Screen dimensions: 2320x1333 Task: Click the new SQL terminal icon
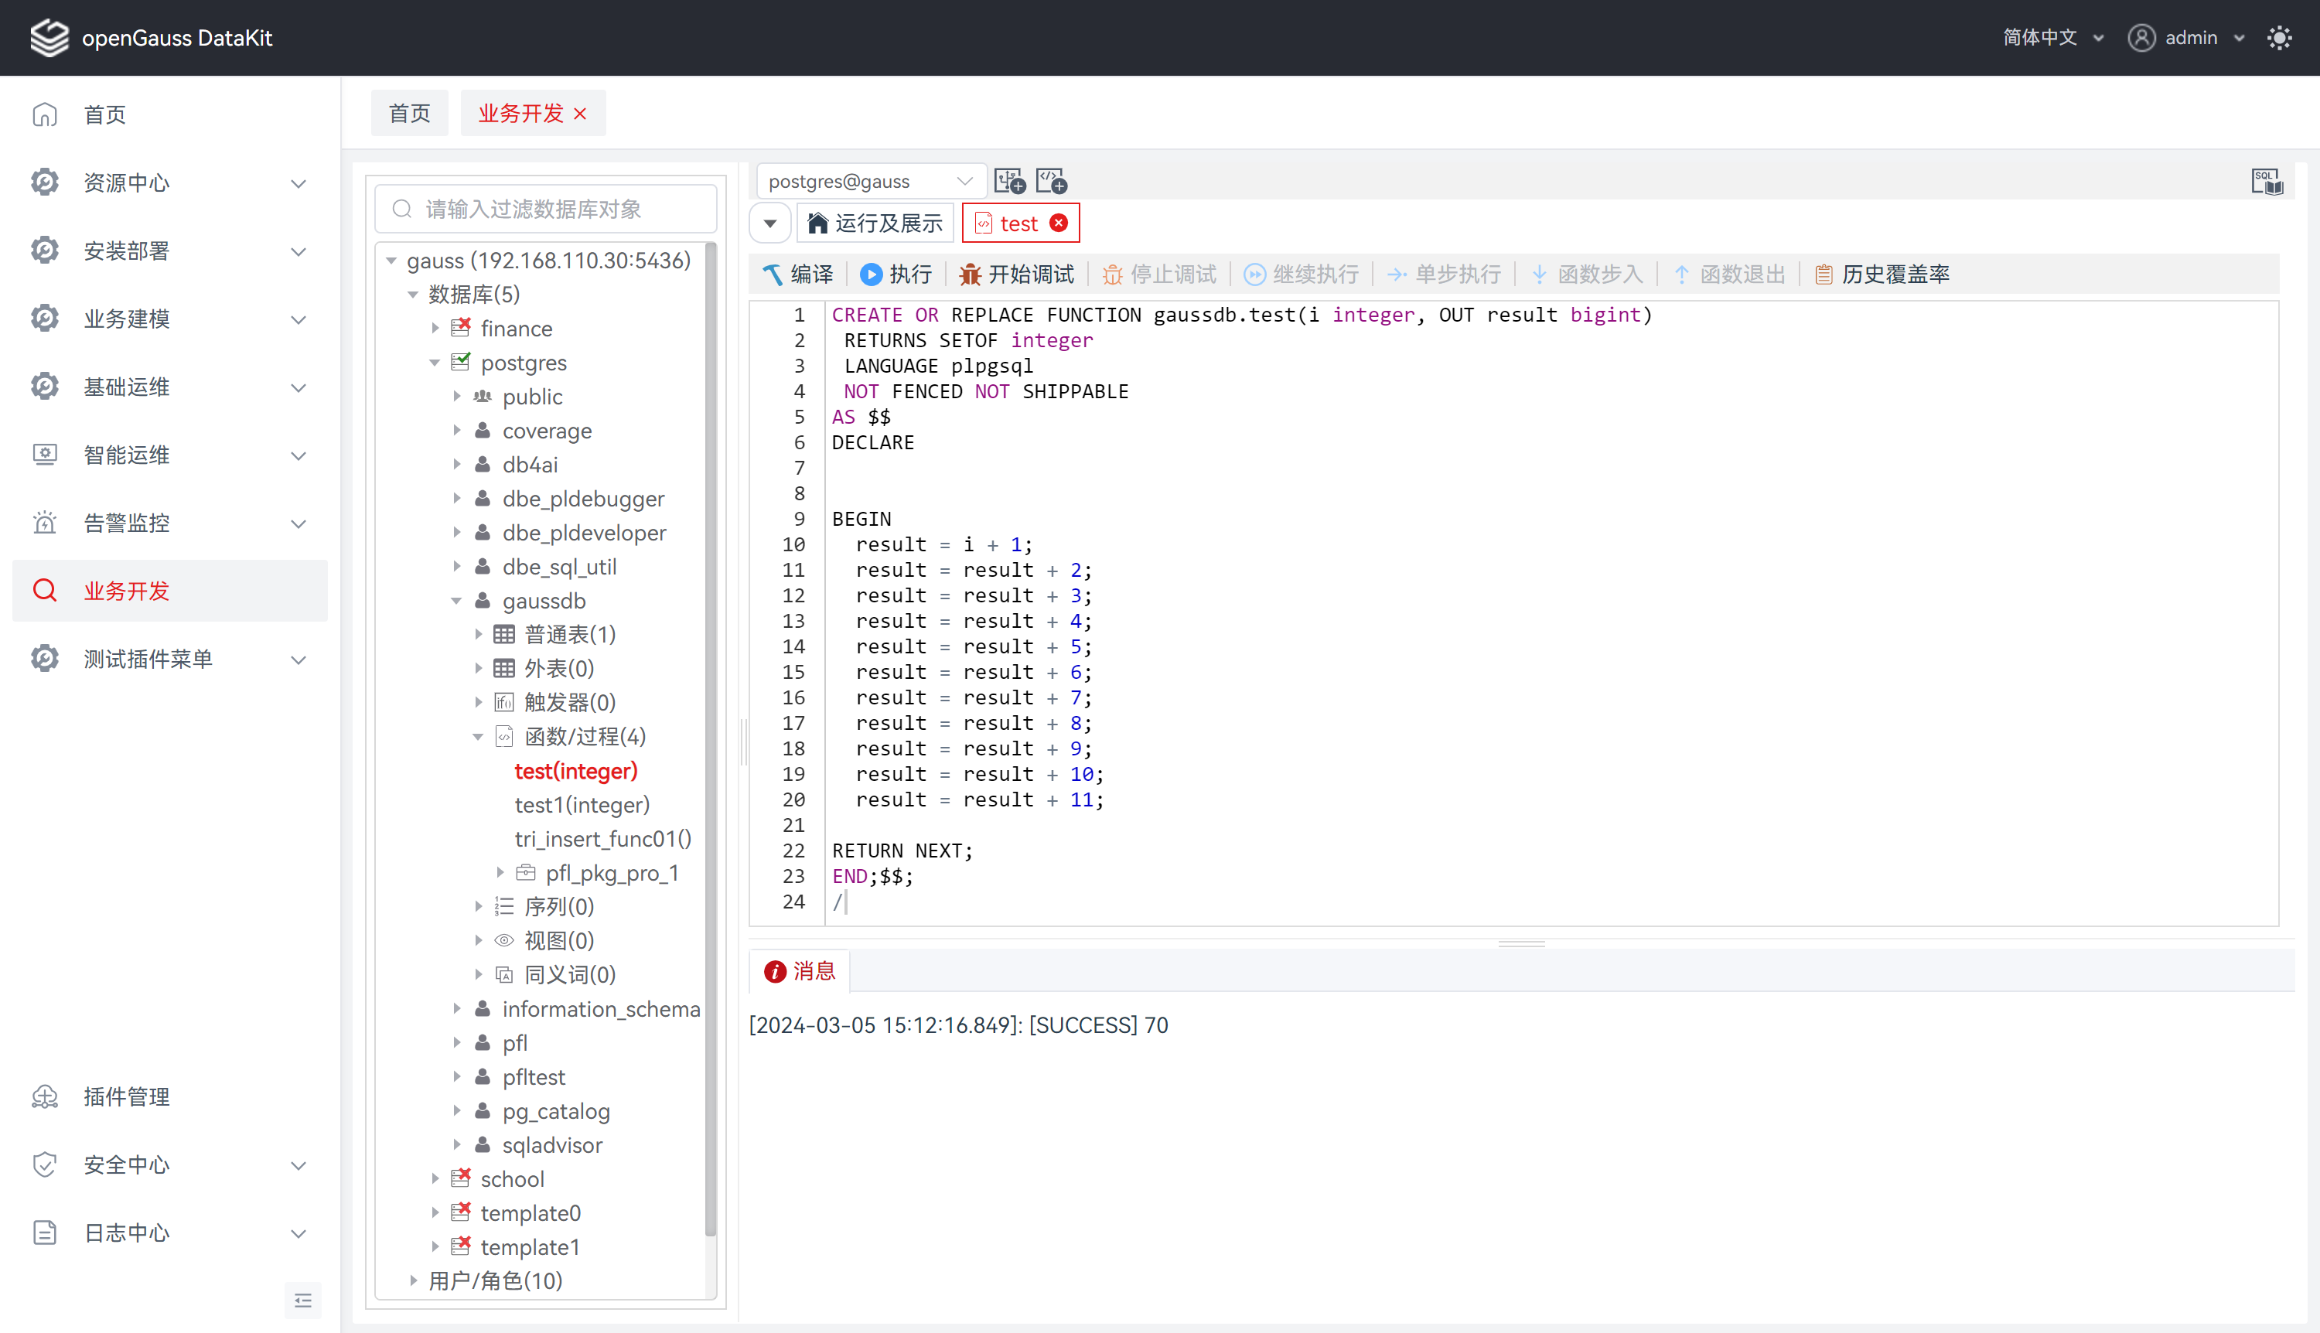[x=1009, y=180]
